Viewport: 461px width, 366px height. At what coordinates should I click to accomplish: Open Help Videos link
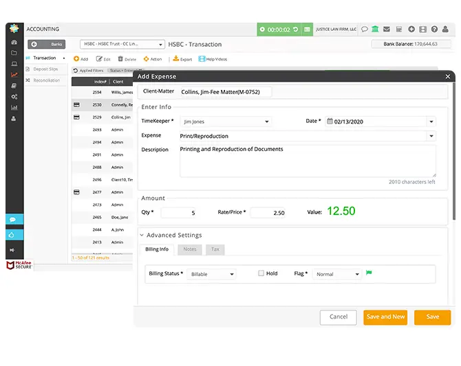pos(213,59)
